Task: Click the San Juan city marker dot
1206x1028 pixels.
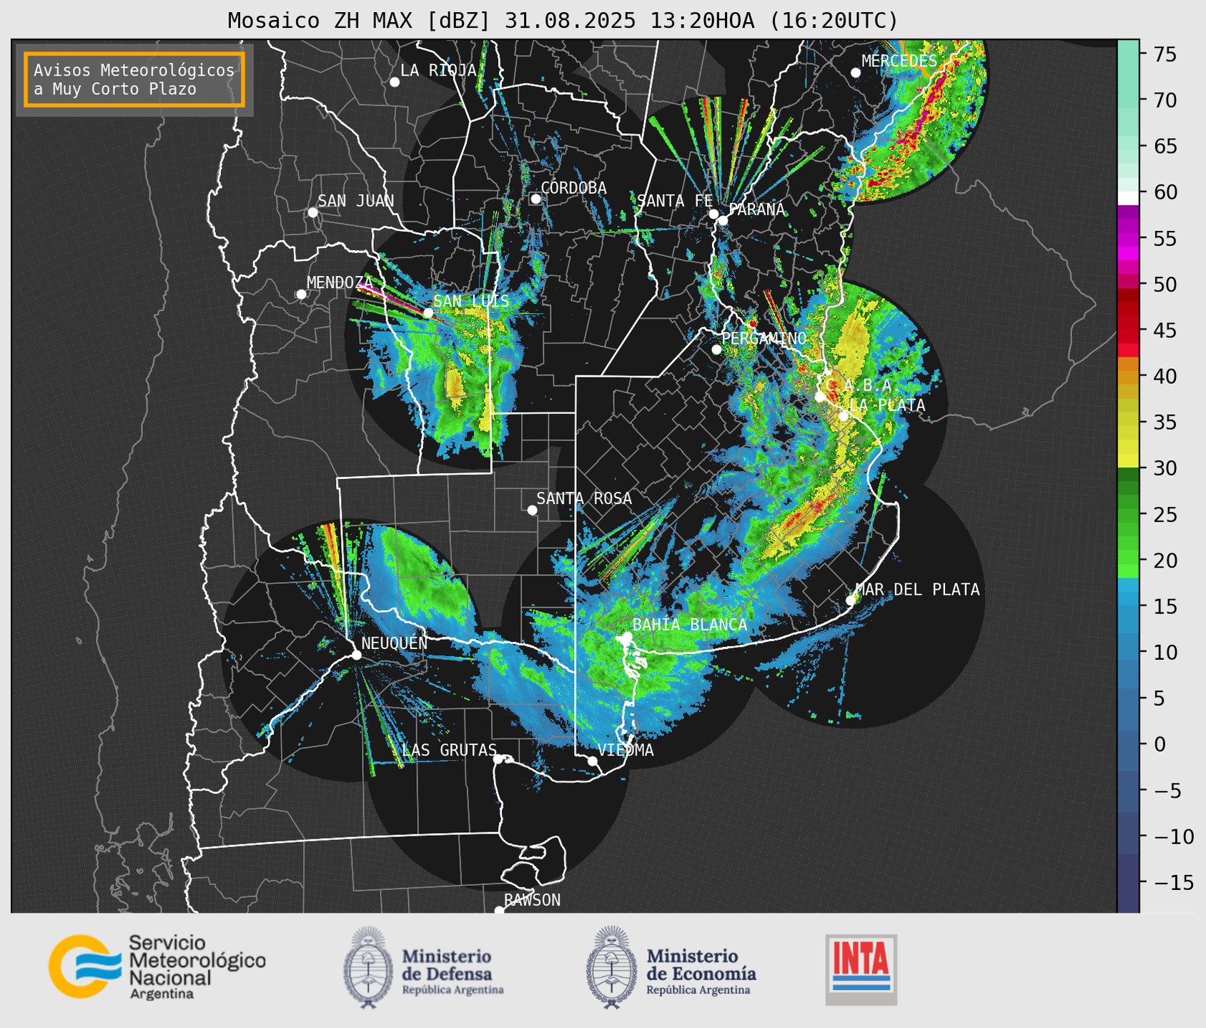Action: tap(312, 212)
